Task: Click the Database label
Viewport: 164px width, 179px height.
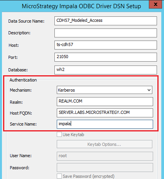Action: (18, 70)
